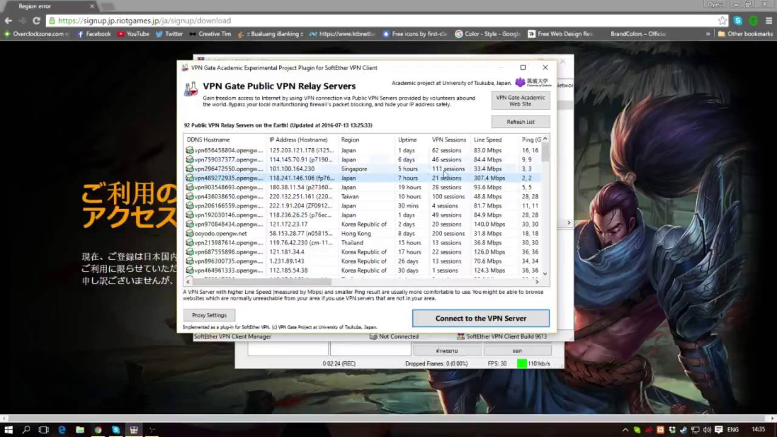The image size is (777, 437).
Task: Select the Hong Kong server row
Action: pyautogui.click(x=363, y=233)
